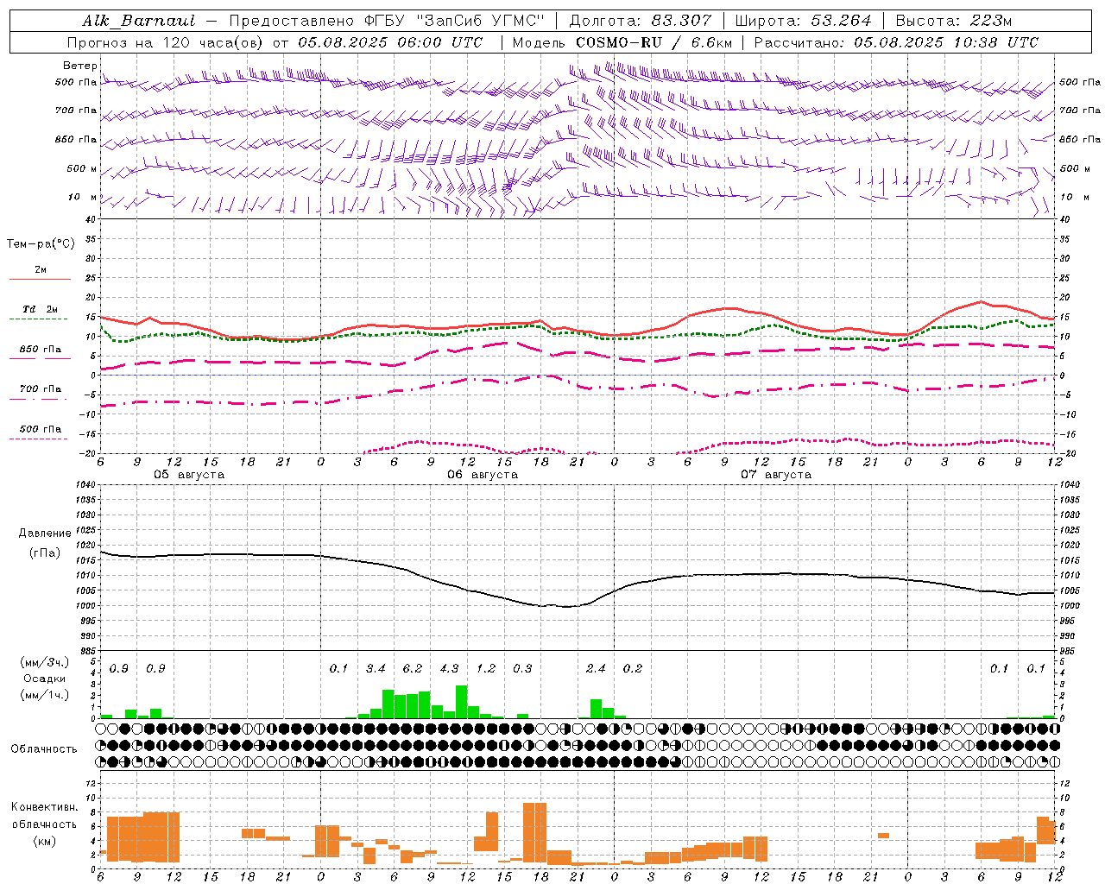1105x884 pixels.
Task: Click the 07 августа date label
Action: [776, 475]
